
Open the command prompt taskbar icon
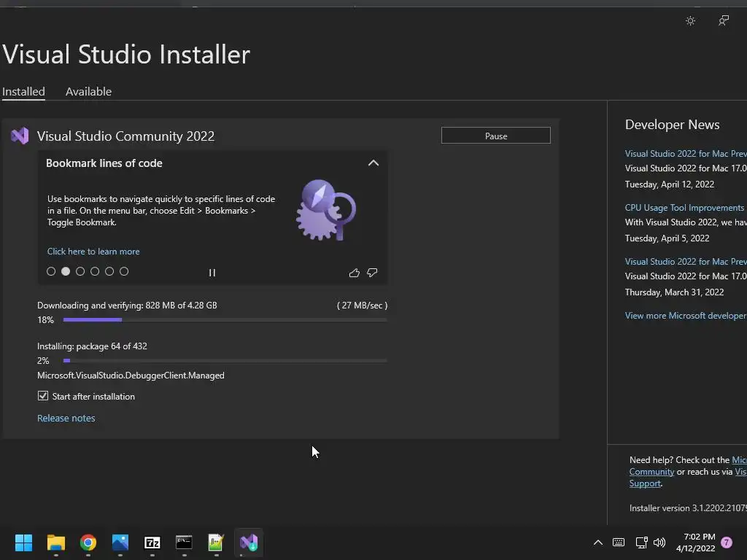tap(184, 542)
